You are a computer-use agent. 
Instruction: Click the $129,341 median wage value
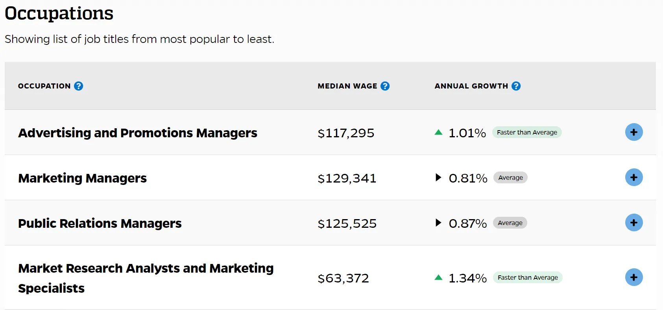coord(347,178)
